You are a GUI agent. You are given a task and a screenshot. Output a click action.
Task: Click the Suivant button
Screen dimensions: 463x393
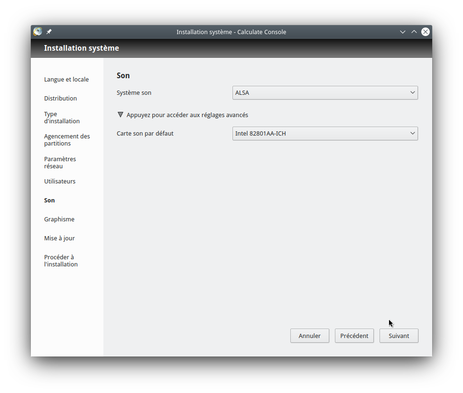(398, 336)
